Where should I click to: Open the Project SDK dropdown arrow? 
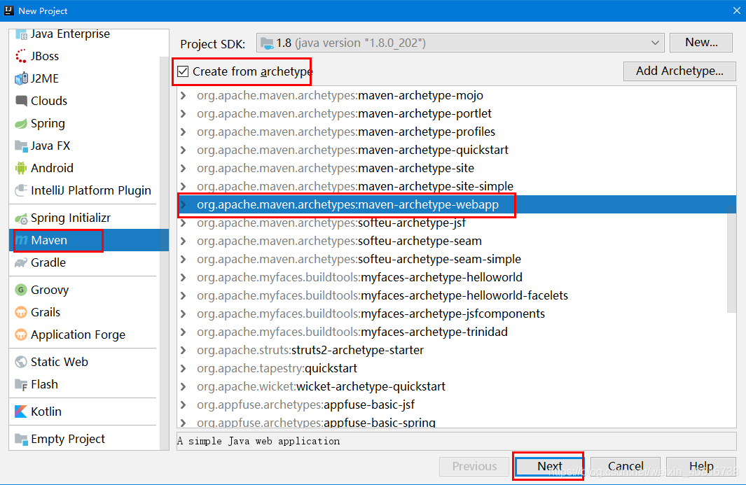[655, 43]
